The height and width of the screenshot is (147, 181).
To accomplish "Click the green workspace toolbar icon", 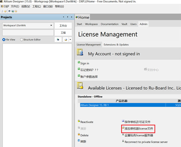I will [13, 11].
